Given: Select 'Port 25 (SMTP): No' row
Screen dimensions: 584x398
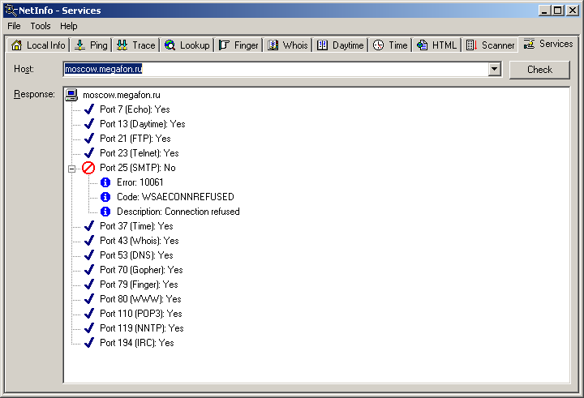Looking at the screenshot, I should point(137,168).
